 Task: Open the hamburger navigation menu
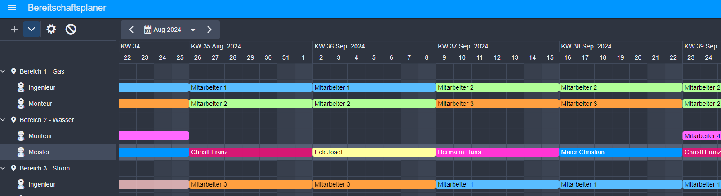tap(12, 8)
